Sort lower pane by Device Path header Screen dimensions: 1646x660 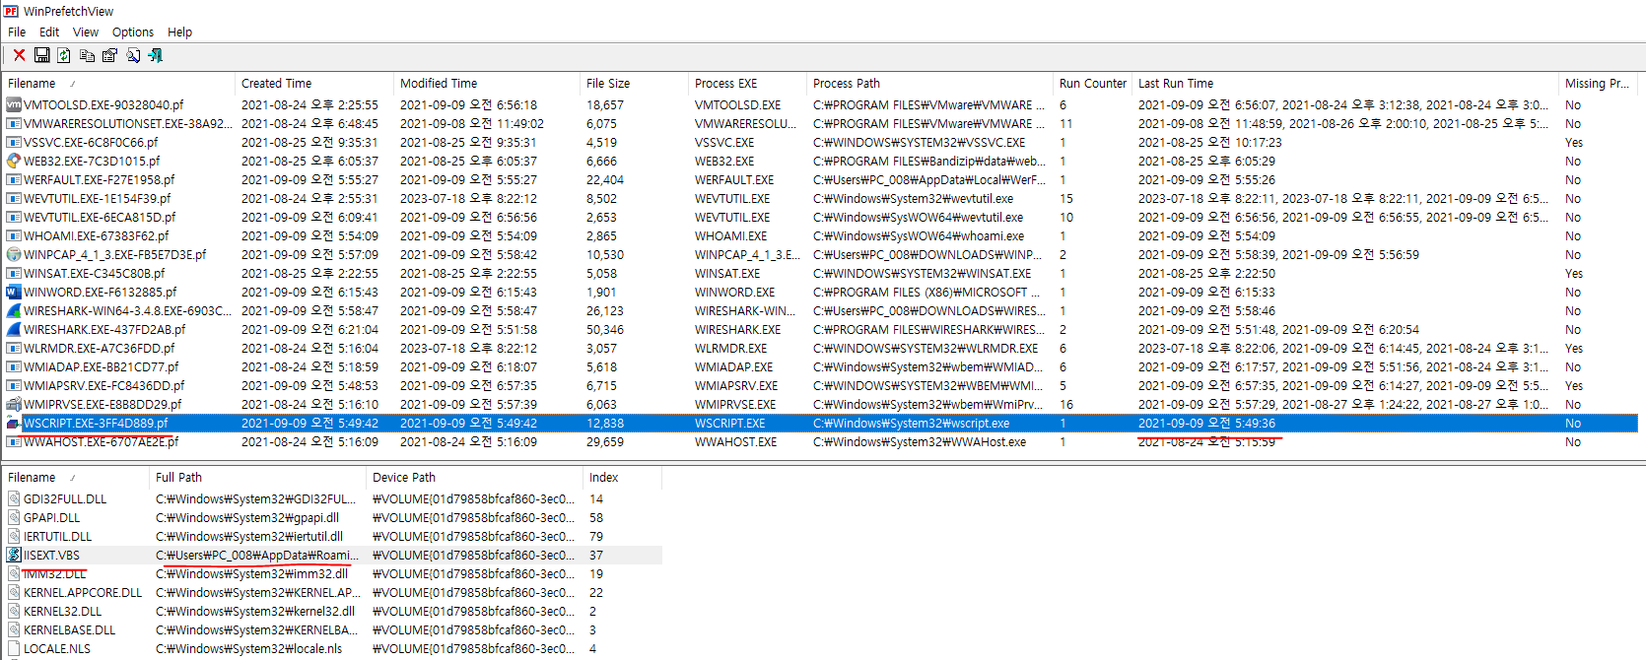[x=475, y=478]
